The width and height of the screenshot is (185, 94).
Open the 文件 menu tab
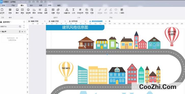point(3,5)
